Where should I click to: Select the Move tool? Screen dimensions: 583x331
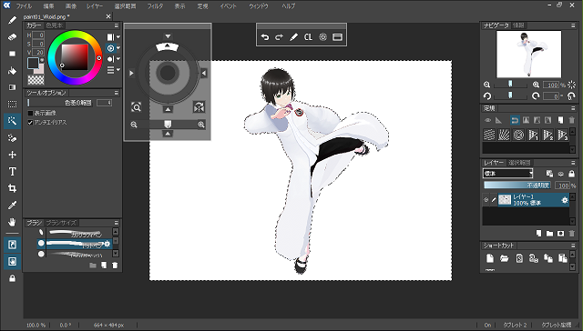pos(12,155)
